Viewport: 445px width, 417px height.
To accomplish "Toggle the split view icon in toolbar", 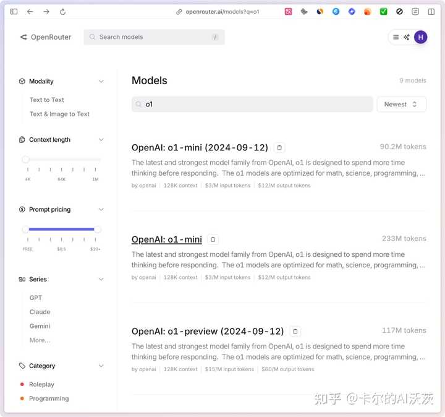I will [x=431, y=12].
